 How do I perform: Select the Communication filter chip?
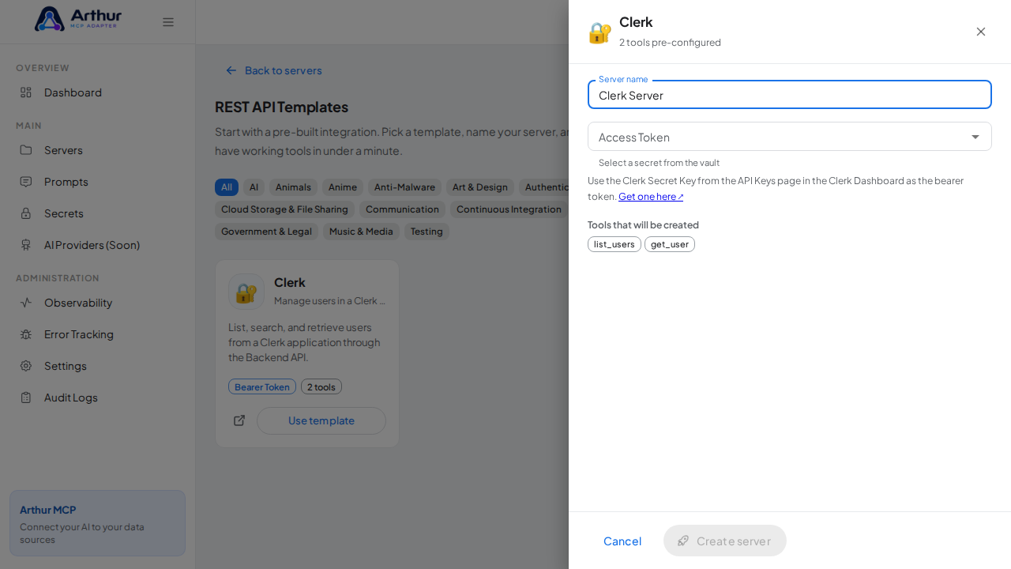tap(402, 209)
